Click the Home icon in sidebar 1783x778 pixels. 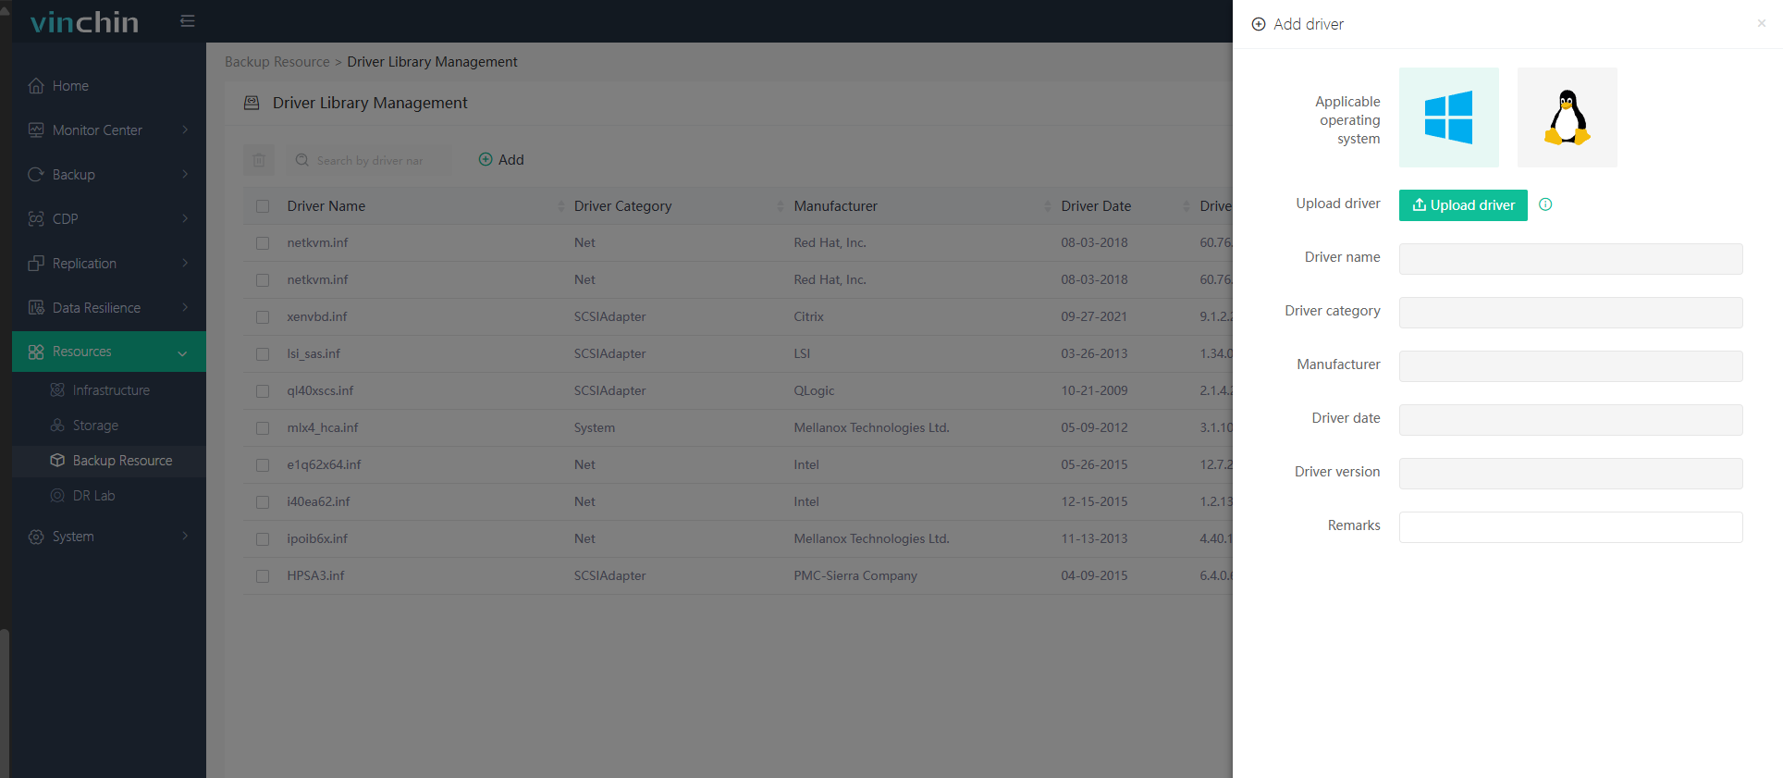[36, 86]
